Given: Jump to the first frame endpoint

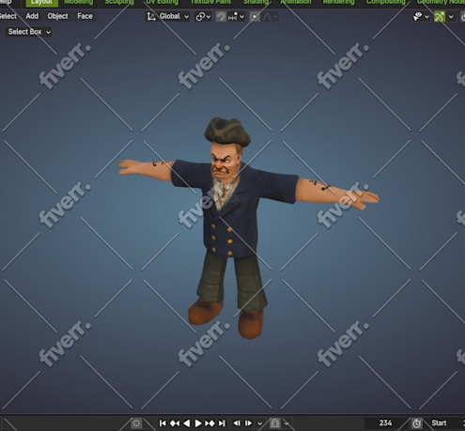Looking at the screenshot, I should click(163, 423).
